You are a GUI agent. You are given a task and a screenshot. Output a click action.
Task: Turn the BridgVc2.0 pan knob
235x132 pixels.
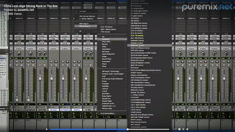click(31, 54)
